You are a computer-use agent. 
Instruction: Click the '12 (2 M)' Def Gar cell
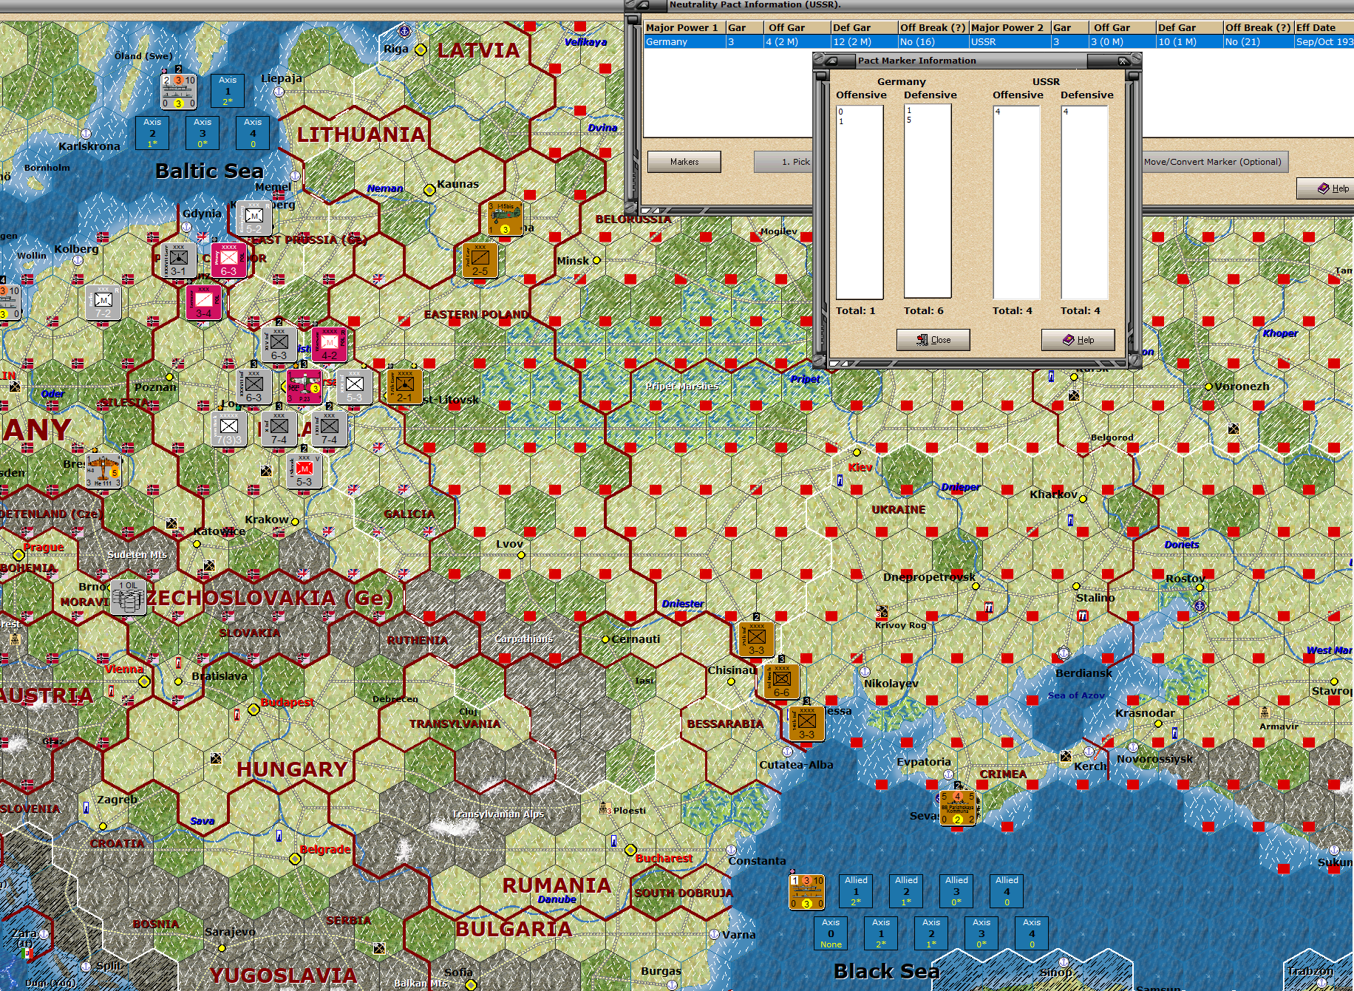(864, 42)
